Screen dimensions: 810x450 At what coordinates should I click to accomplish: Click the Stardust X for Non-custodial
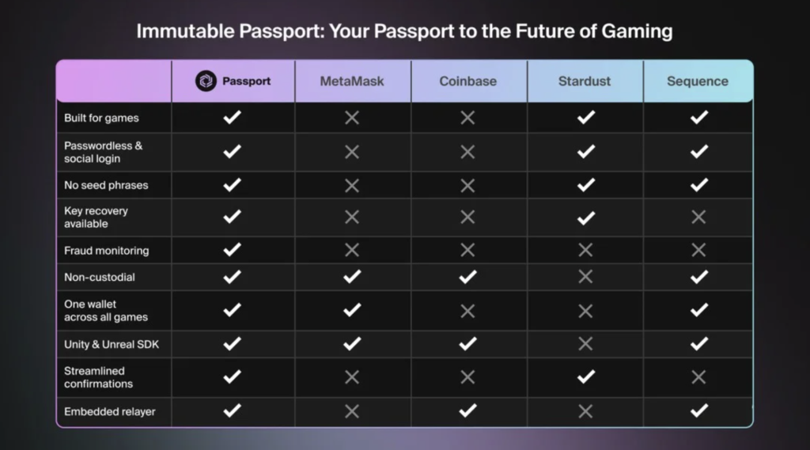pos(585,277)
